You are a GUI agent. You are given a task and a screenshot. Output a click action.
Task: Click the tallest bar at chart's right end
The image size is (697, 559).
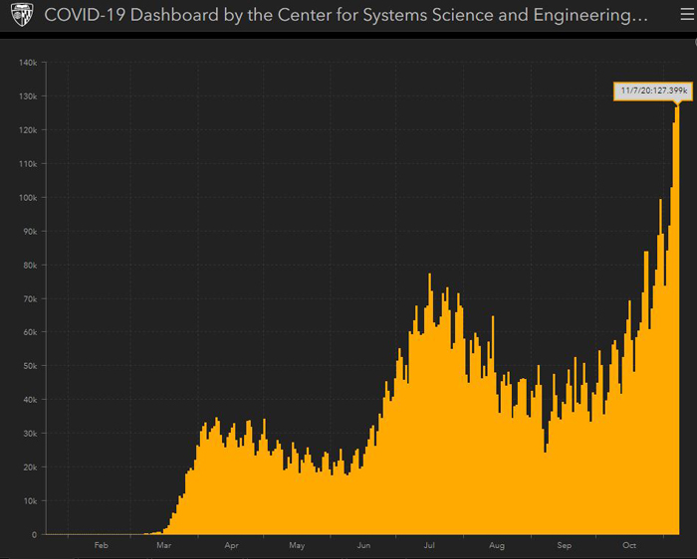point(677,319)
